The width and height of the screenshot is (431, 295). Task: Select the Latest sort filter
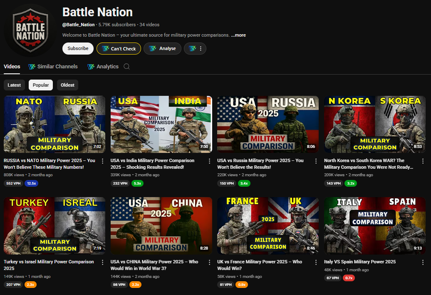click(14, 85)
